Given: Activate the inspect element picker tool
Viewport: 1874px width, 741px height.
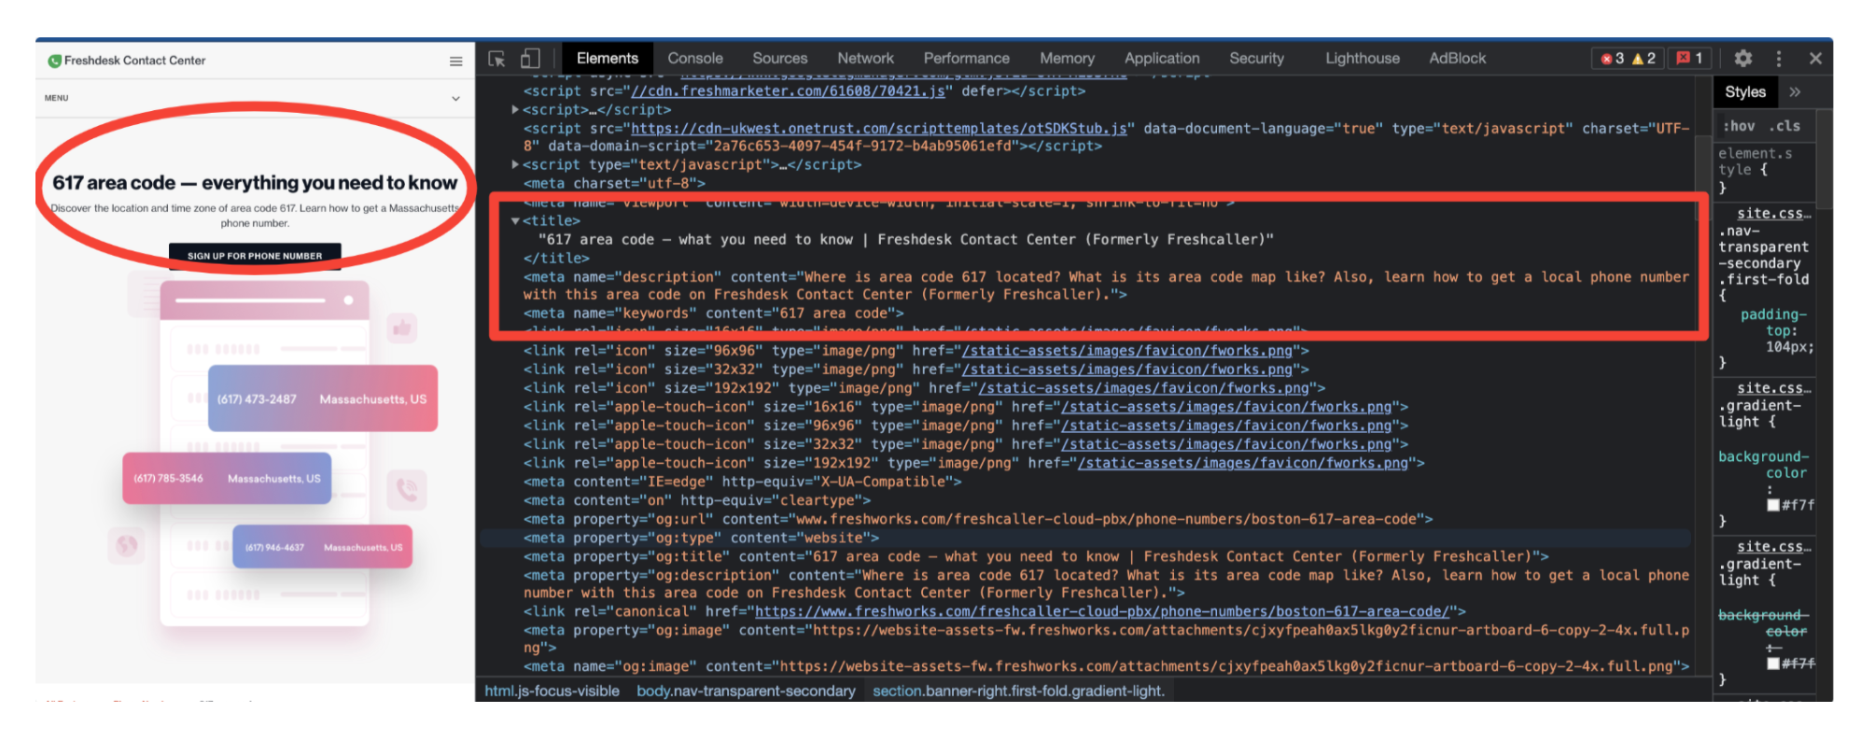Looking at the screenshot, I should coord(496,59).
